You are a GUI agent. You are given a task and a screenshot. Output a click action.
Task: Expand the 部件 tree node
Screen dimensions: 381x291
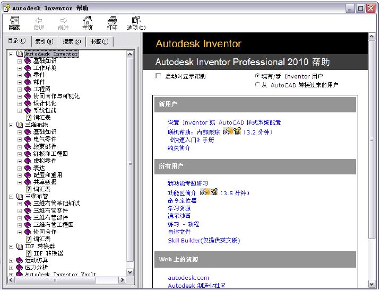click(20, 83)
